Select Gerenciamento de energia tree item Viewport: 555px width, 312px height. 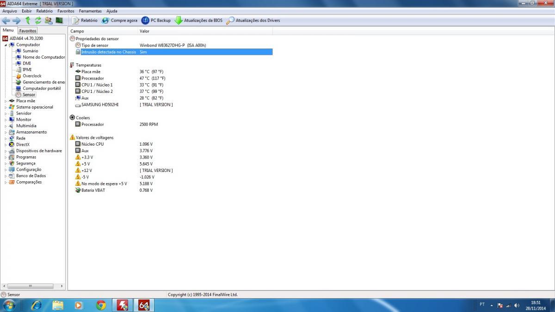(40, 82)
